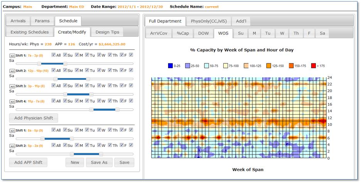Click the +/- icon beside APP Shift 1: 8a - 5p
The width and height of the screenshot is (361, 183).
click(12, 131)
